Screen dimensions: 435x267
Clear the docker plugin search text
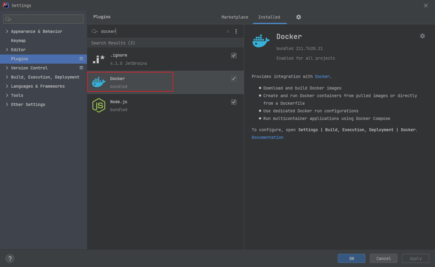228,31
